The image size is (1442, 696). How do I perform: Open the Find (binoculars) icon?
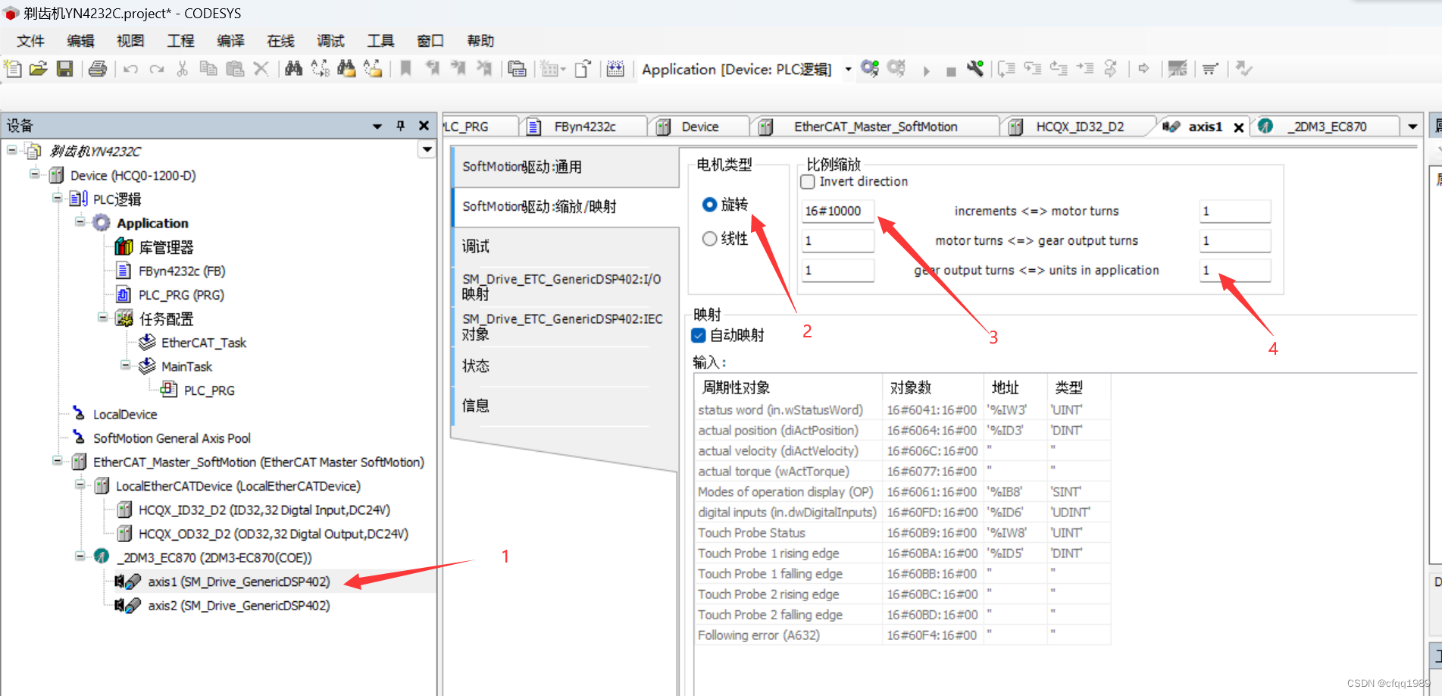click(x=292, y=68)
